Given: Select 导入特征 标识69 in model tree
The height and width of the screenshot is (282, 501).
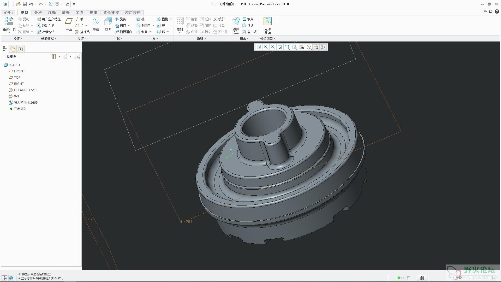Looking at the screenshot, I should pyautogui.click(x=23, y=102).
